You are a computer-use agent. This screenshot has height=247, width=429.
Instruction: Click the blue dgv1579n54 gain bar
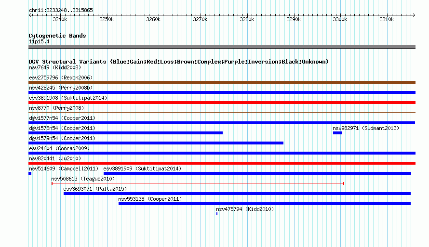156,143
